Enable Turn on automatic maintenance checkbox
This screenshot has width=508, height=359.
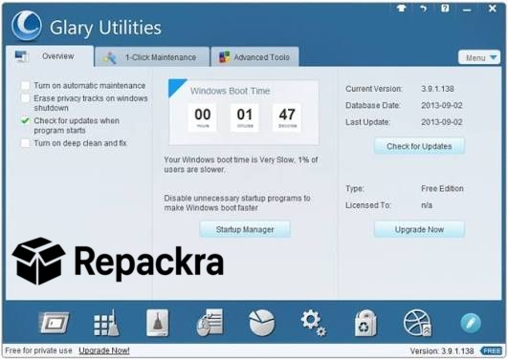(x=25, y=85)
